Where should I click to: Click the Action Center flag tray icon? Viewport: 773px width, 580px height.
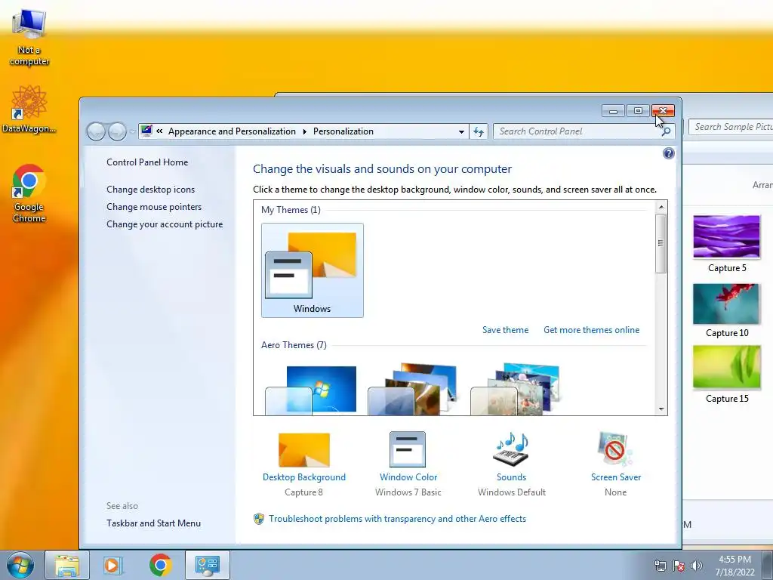click(x=679, y=566)
